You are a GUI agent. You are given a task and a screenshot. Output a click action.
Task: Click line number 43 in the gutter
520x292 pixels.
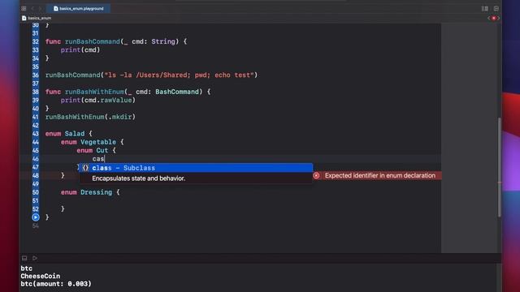[36, 134]
